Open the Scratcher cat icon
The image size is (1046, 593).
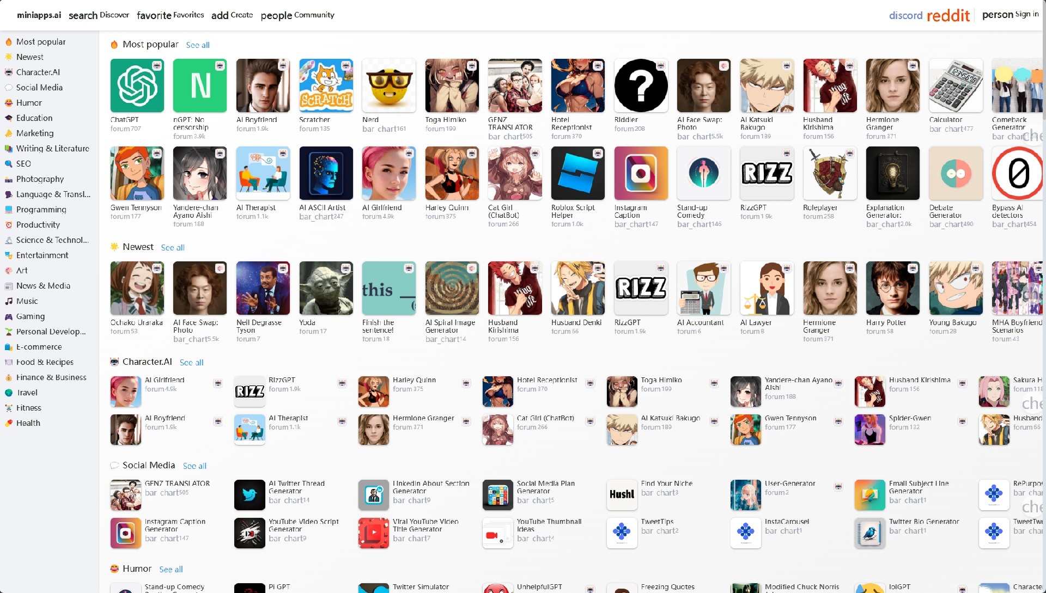(326, 85)
